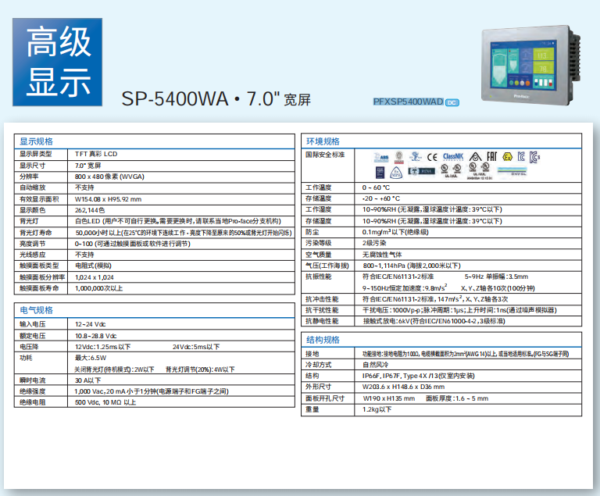The image size is (600, 496).
Task: Click the 结构规格 section header
Action: [x=323, y=340]
